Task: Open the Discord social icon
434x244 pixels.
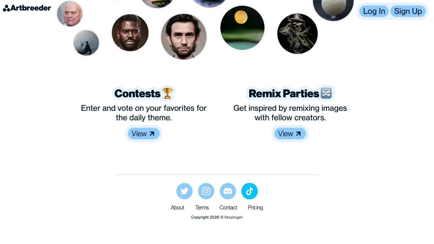Action: (228, 191)
